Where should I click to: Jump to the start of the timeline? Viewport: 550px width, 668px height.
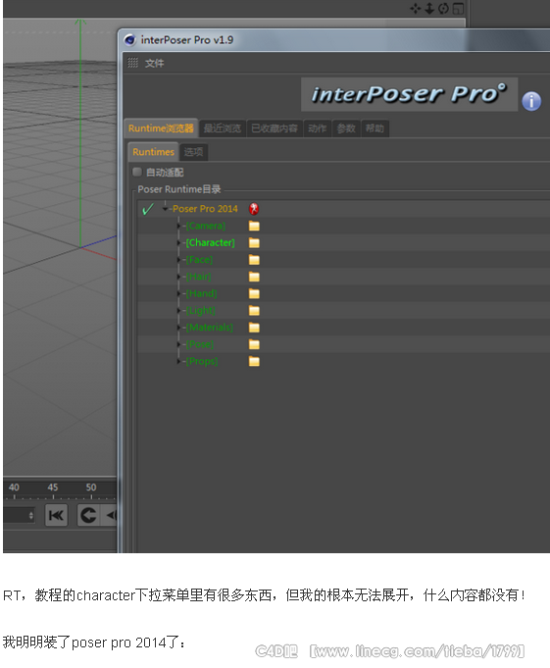56,516
